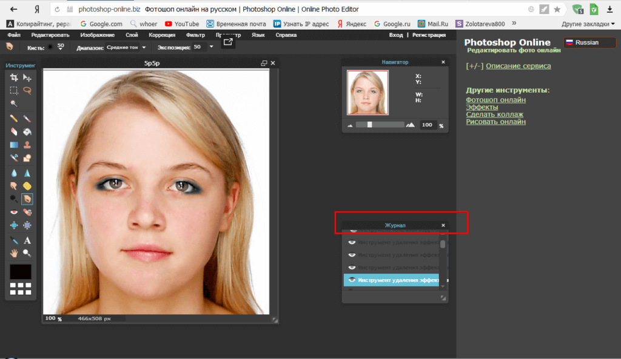The image size is (621, 359).
Task: Click the foreground black color swatch
Action: pyautogui.click(x=21, y=272)
